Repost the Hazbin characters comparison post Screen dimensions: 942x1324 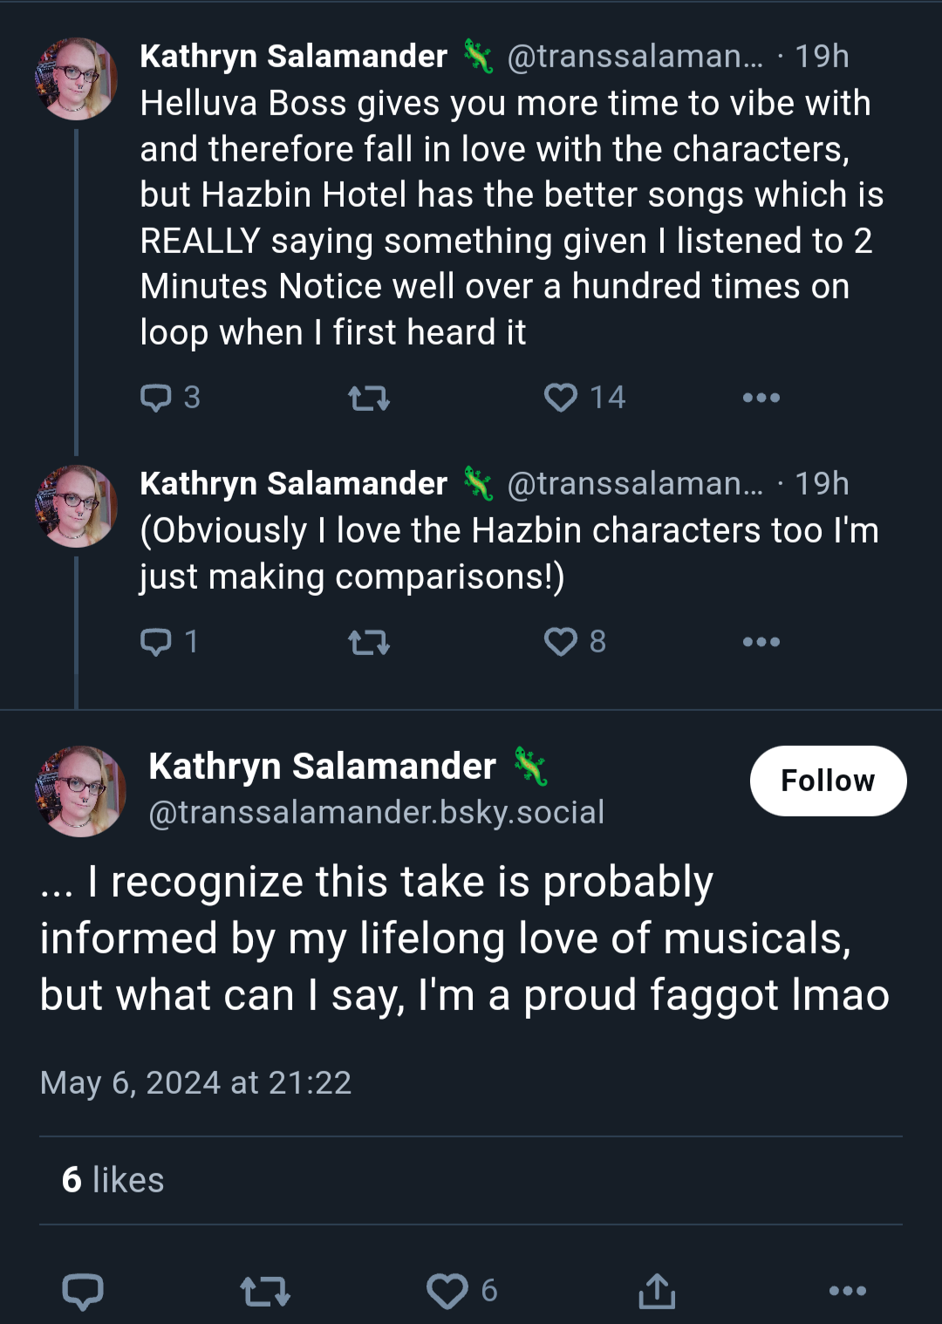click(369, 643)
